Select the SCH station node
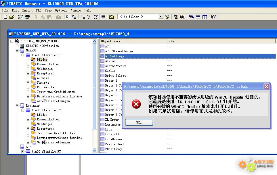 click(28, 147)
